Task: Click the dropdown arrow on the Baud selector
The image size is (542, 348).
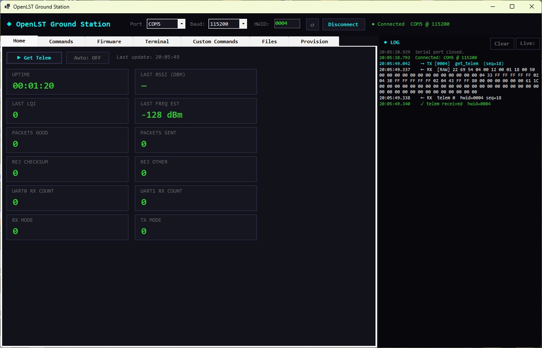Action: tap(243, 24)
